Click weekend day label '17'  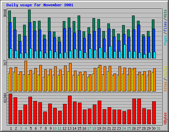(x=89, y=128)
